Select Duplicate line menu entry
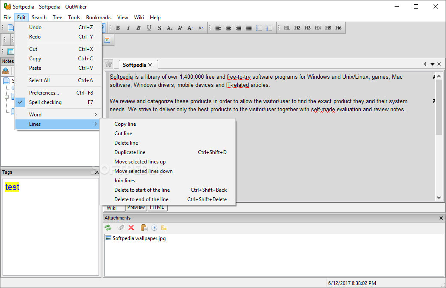 click(168, 152)
